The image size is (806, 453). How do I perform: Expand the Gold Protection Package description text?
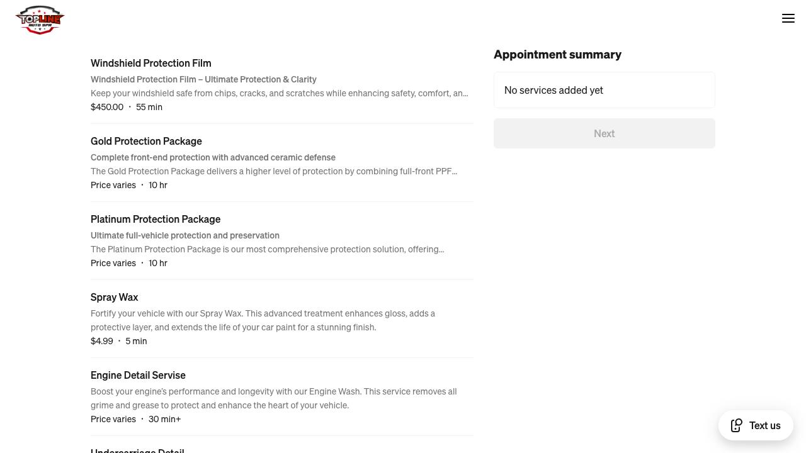(274, 171)
